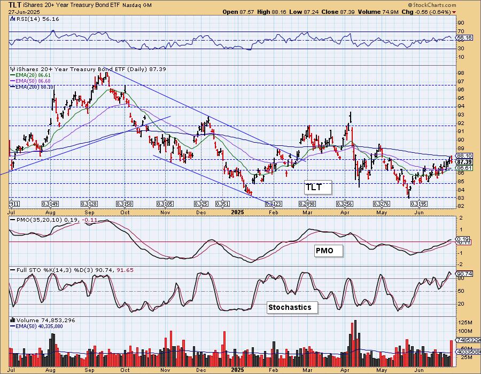Click the 40335080 tag on the volume axis
The image size is (481, 374).
tap(468, 352)
